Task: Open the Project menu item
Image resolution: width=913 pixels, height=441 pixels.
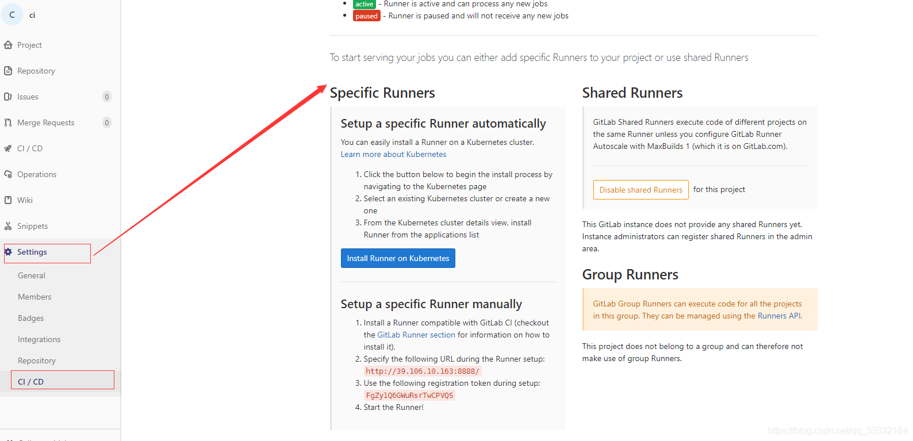Action: [x=29, y=45]
